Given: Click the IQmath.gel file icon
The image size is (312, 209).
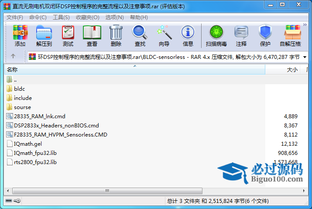Looking at the screenshot, I should pyautogui.click(x=10, y=144).
